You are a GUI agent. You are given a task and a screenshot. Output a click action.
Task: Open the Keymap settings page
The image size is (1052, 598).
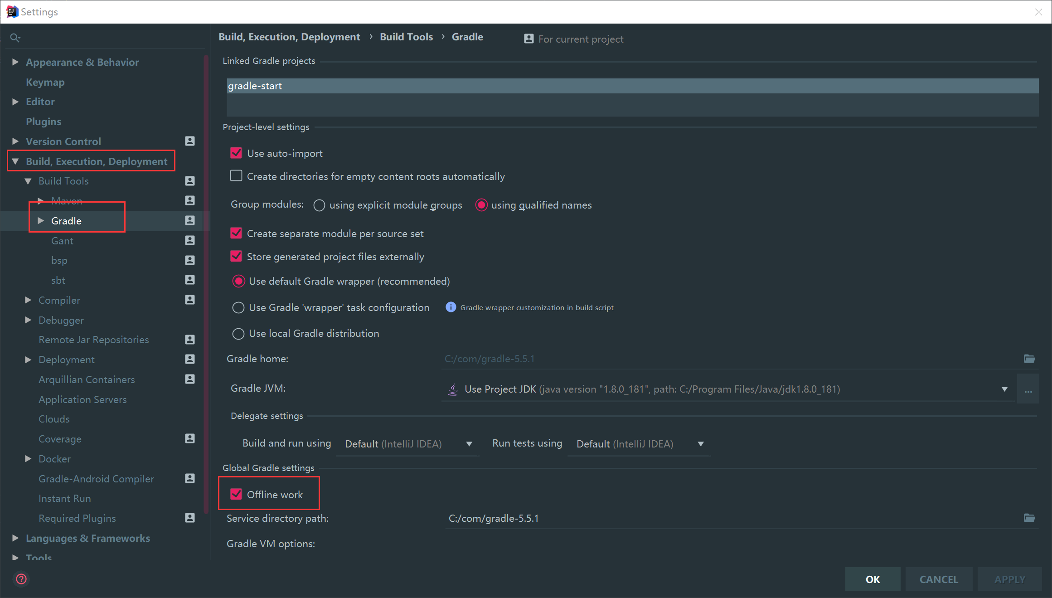[x=45, y=82]
